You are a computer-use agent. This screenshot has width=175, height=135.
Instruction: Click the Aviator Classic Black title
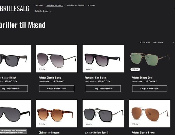click(50, 78)
